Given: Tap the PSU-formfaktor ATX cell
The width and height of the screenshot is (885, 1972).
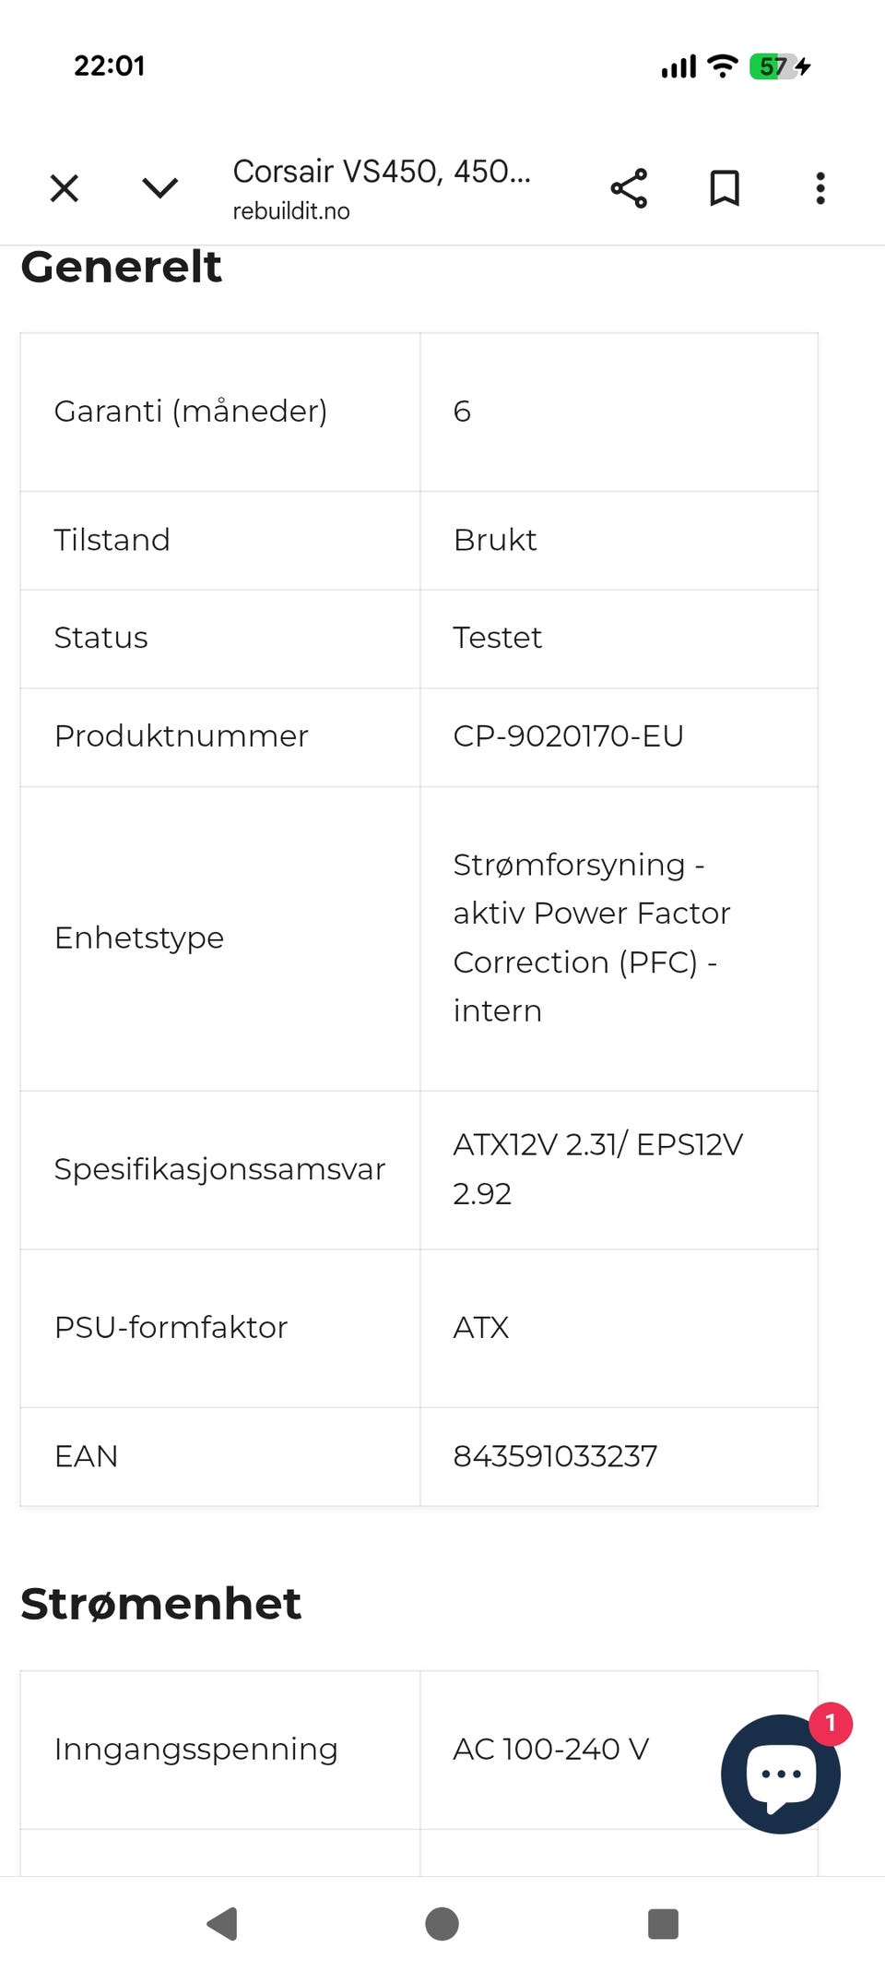Looking at the screenshot, I should coord(619,1328).
